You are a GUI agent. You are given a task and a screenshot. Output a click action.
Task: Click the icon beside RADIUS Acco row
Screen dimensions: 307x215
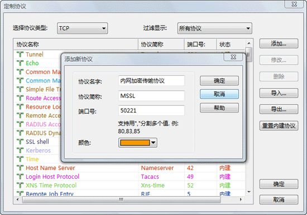pos(20,124)
